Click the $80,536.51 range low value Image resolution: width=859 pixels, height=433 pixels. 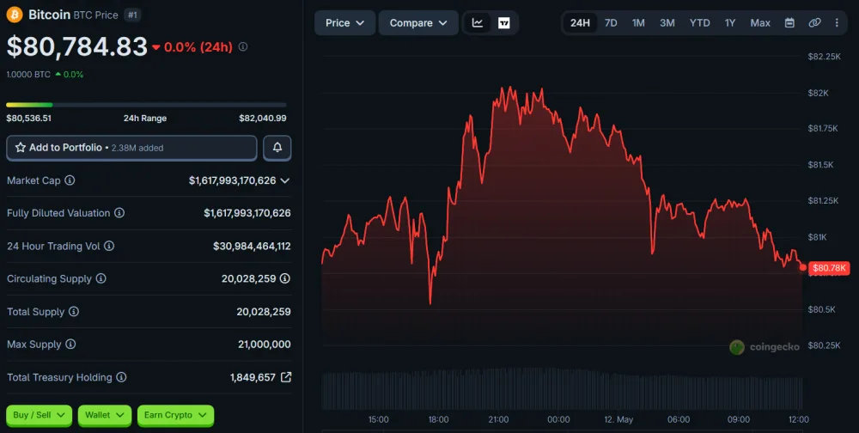[x=29, y=118]
